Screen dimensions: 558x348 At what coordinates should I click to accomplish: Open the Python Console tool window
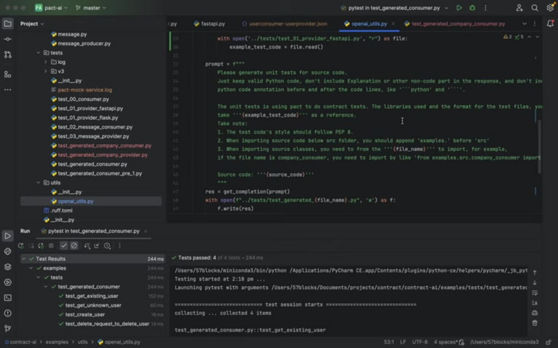click(8, 251)
